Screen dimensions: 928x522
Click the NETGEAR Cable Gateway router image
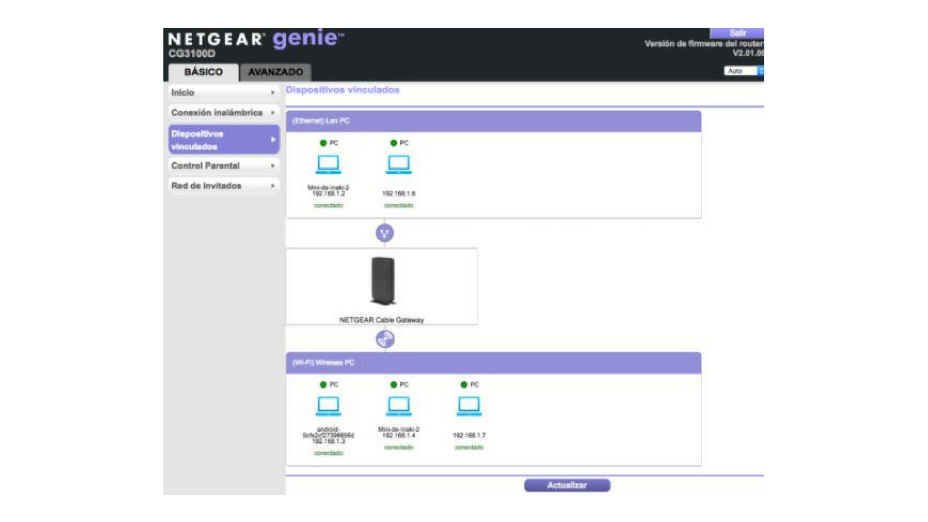[x=383, y=281]
